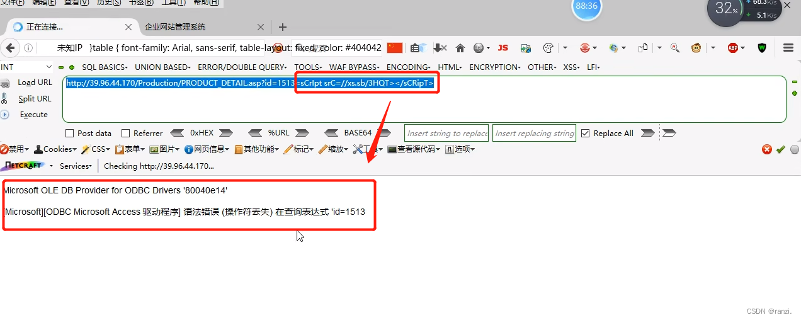Viewport: 801px width, 320px height.
Task: Enable the Post data checkbox
Action: point(70,133)
